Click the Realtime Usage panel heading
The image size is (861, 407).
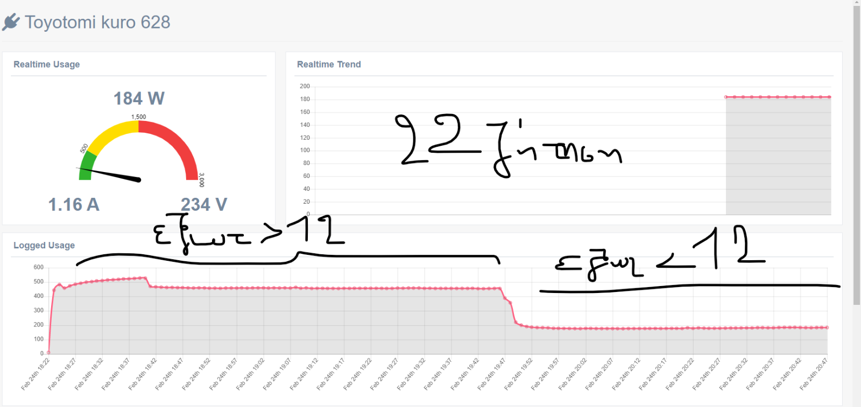(47, 65)
